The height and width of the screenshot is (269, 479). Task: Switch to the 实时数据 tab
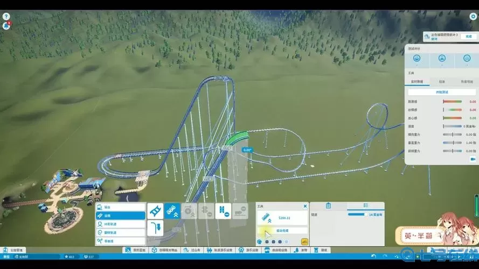418,82
